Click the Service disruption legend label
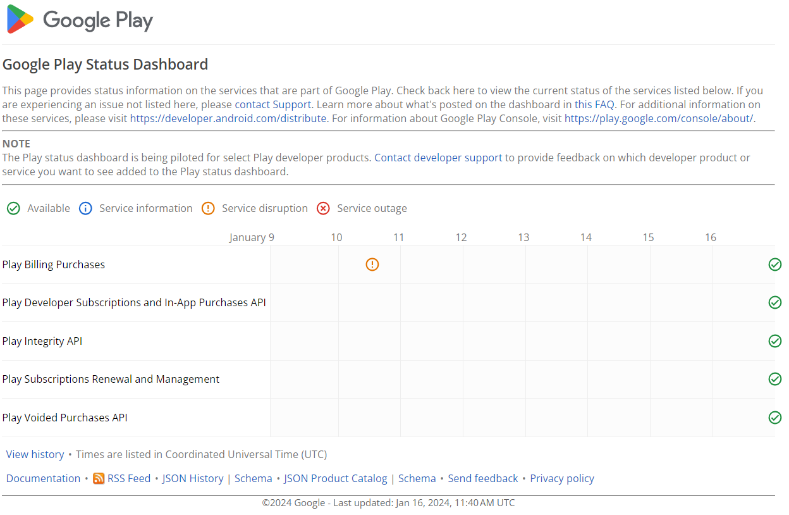The height and width of the screenshot is (515, 789). 265,208
